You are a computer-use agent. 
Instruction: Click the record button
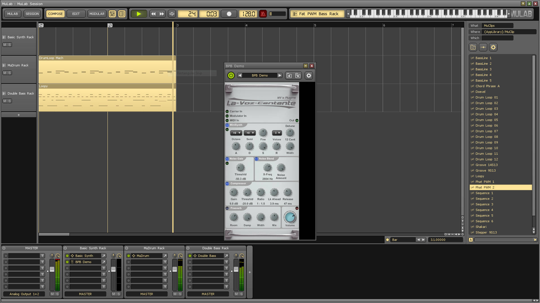[x=229, y=14]
